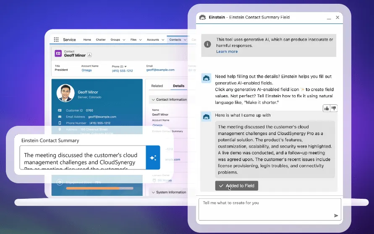Minimize the Einstein panel

click(329, 18)
